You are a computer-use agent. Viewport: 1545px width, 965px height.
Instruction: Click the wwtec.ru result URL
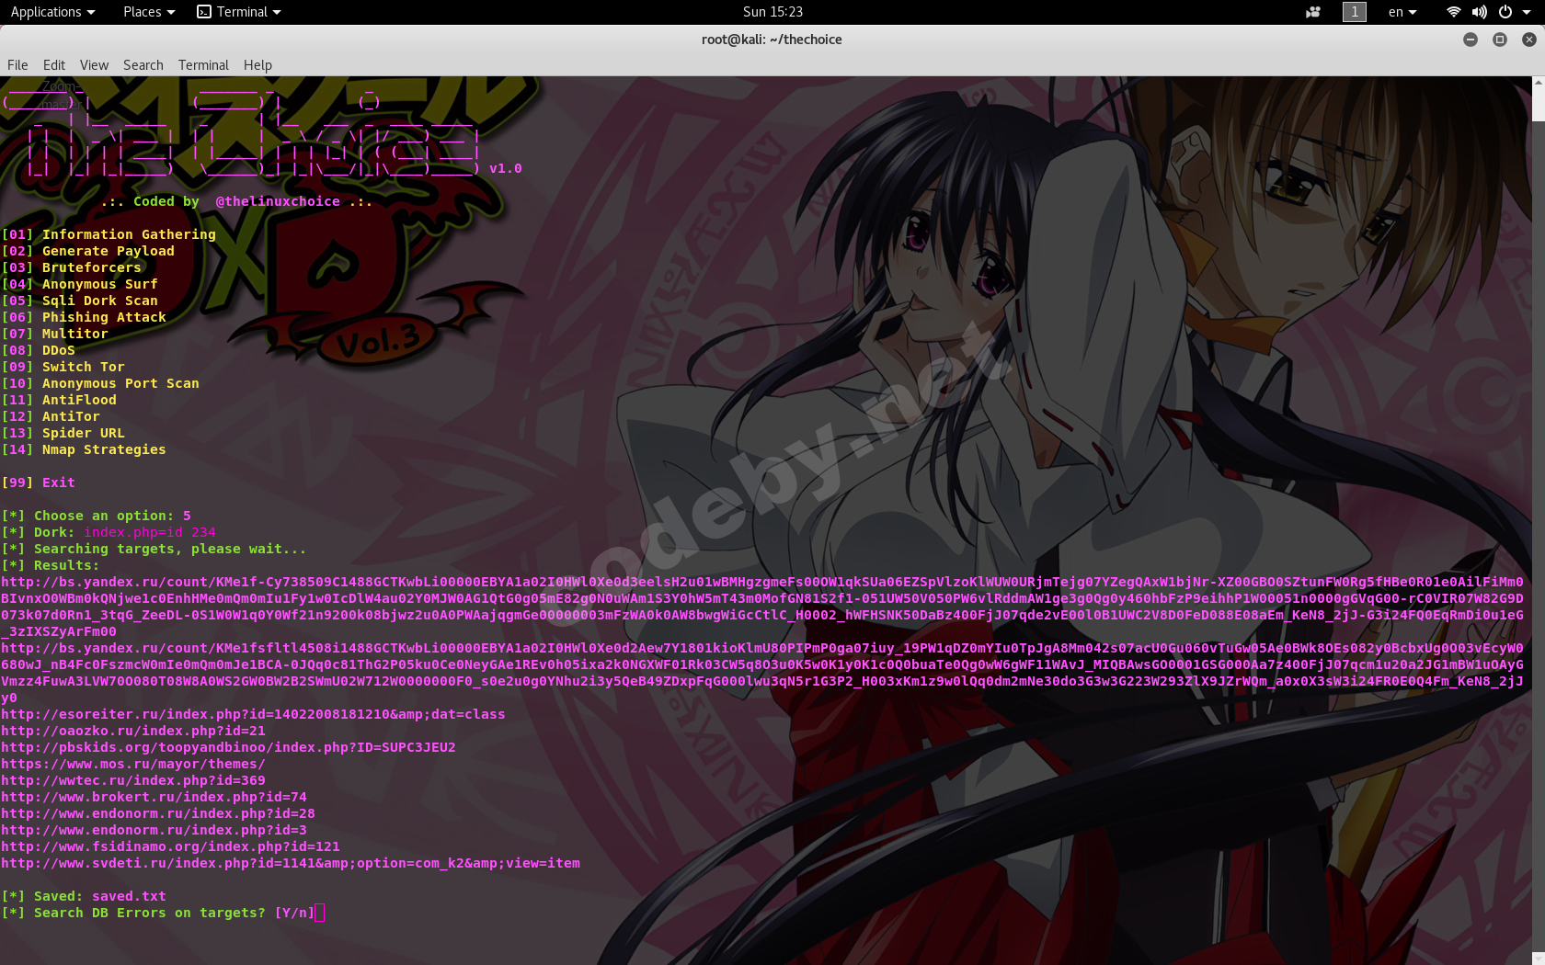click(x=133, y=780)
